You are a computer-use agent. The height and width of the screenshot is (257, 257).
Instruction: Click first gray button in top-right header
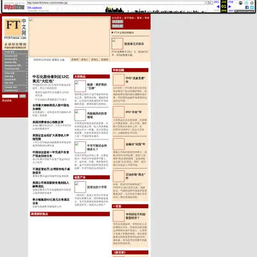pos(118,22)
